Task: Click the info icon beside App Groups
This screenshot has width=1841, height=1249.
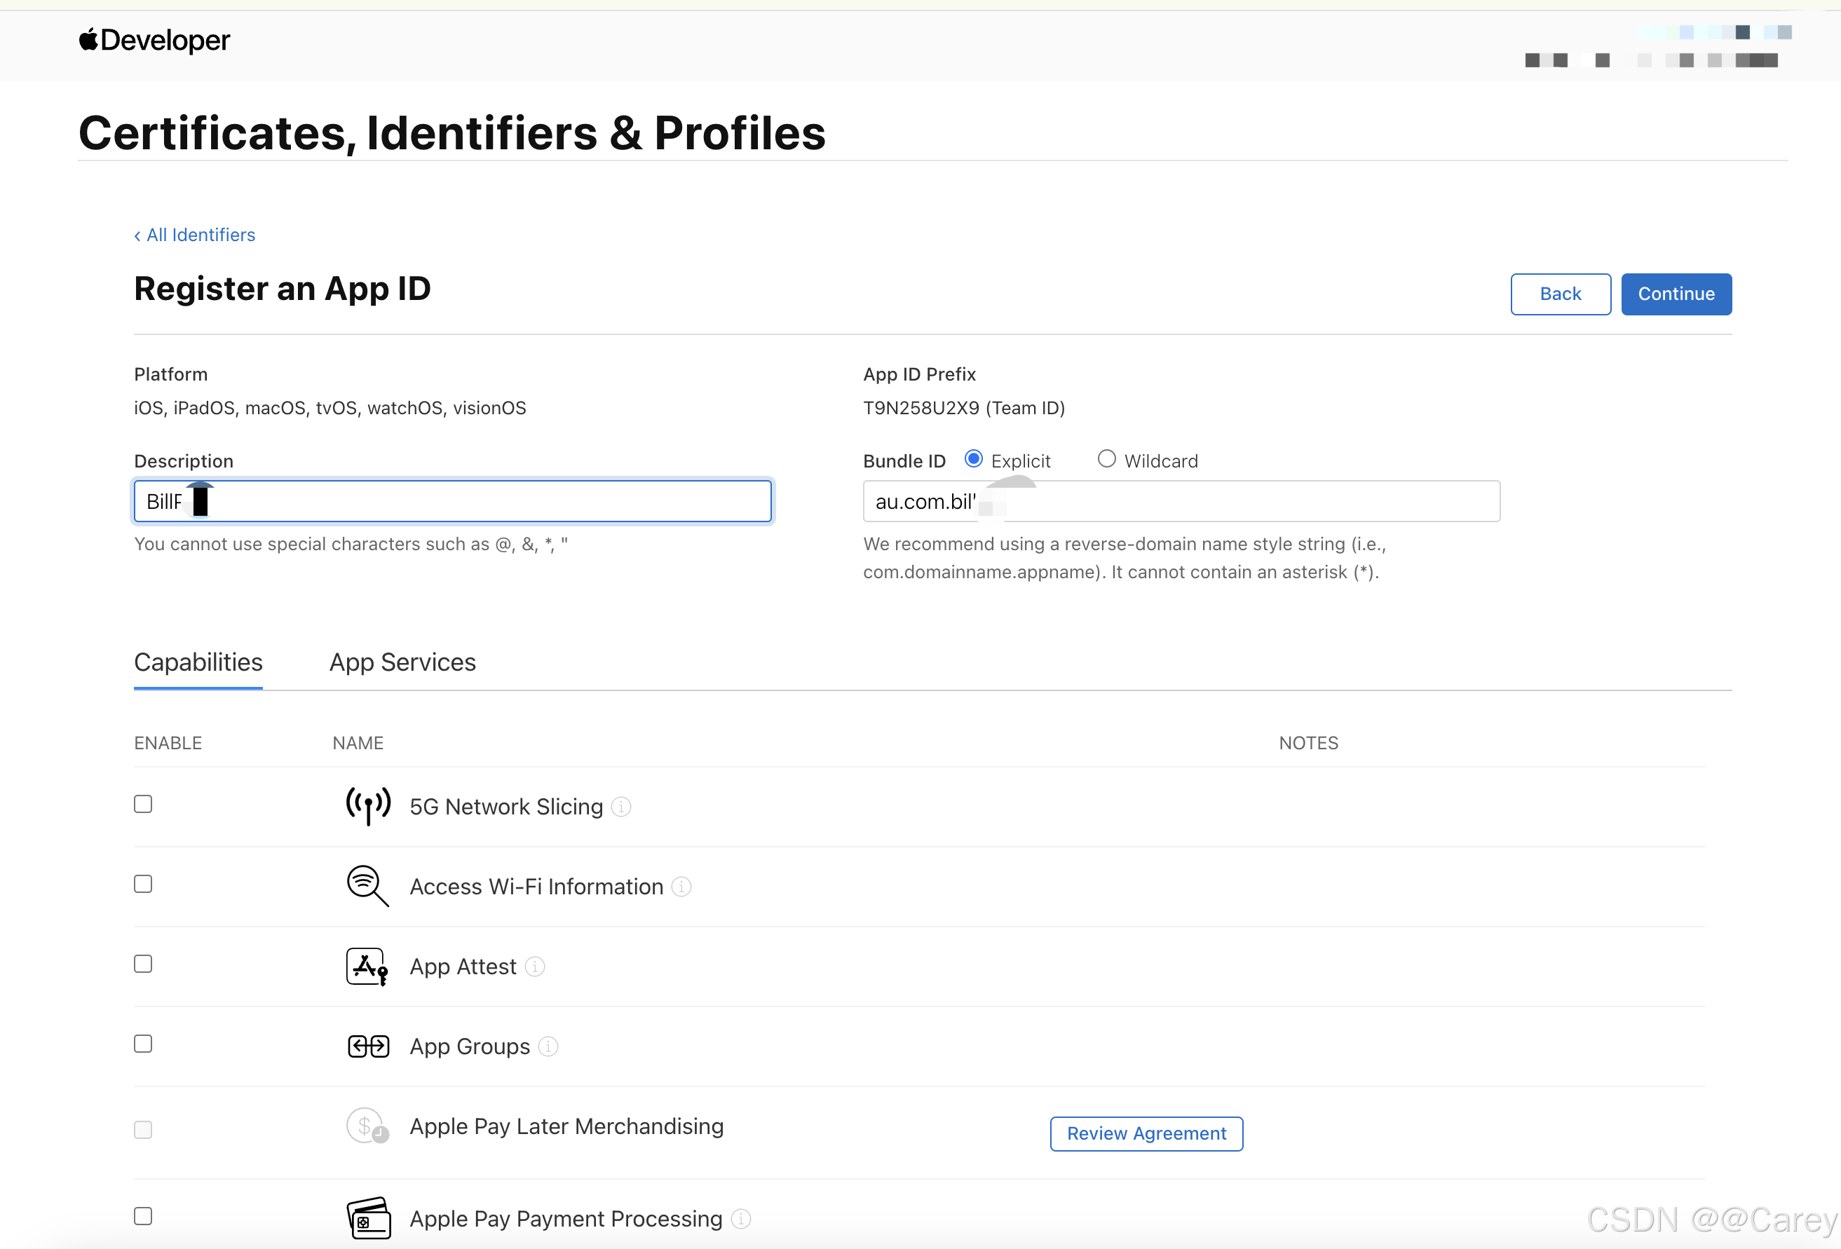Action: tap(548, 1046)
